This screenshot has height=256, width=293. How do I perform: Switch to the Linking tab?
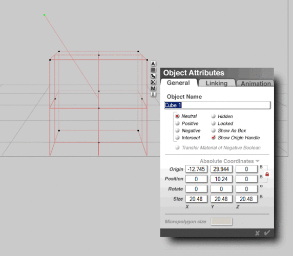tap(217, 83)
